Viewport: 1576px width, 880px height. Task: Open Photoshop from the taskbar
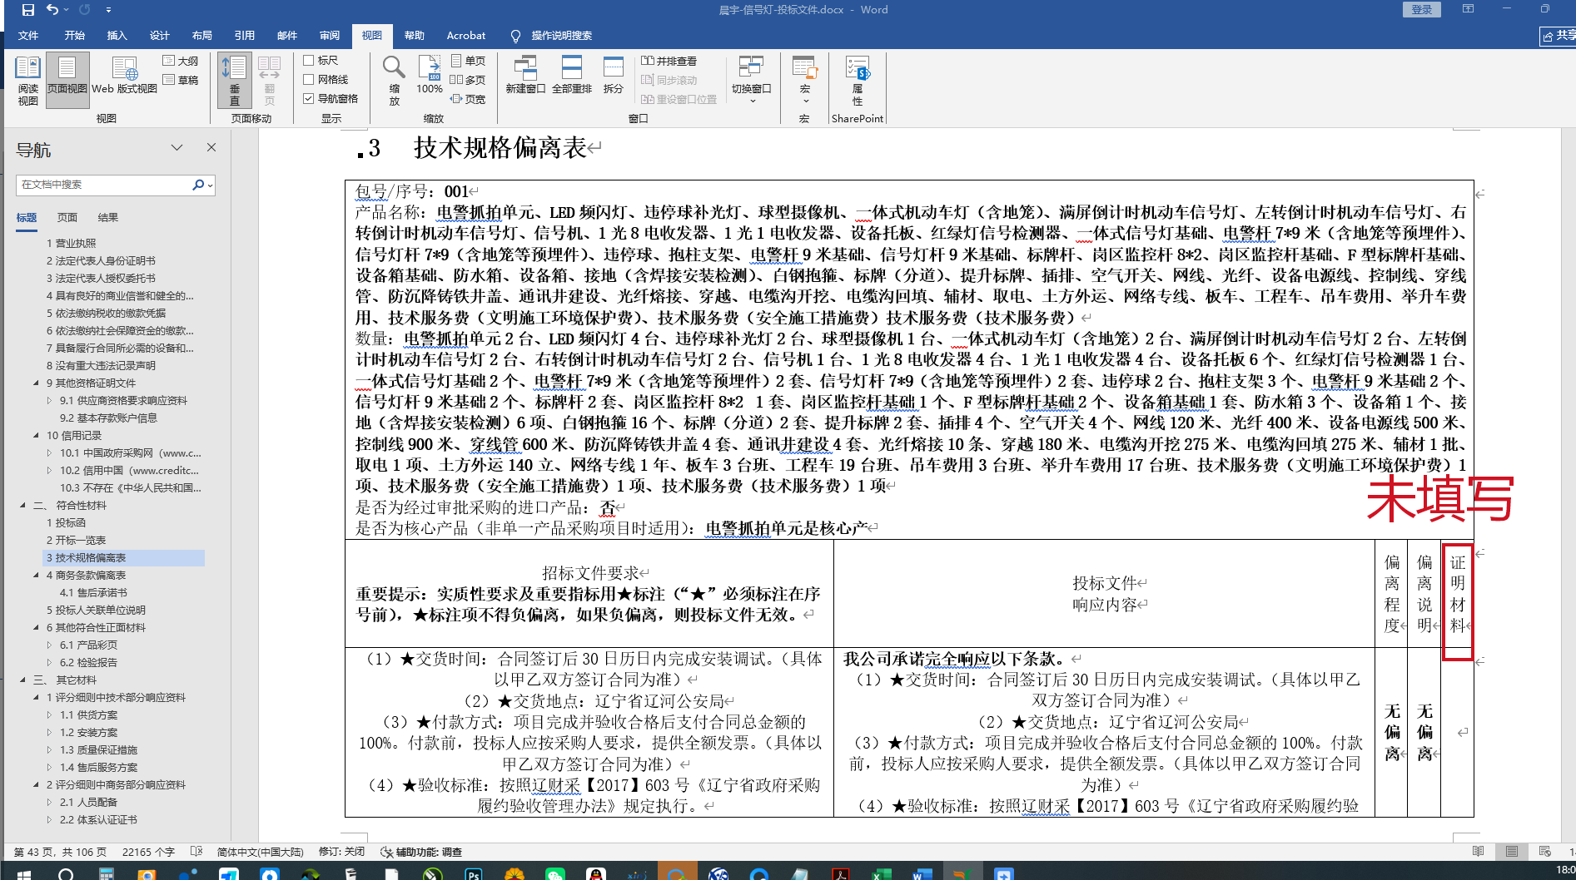click(x=473, y=873)
